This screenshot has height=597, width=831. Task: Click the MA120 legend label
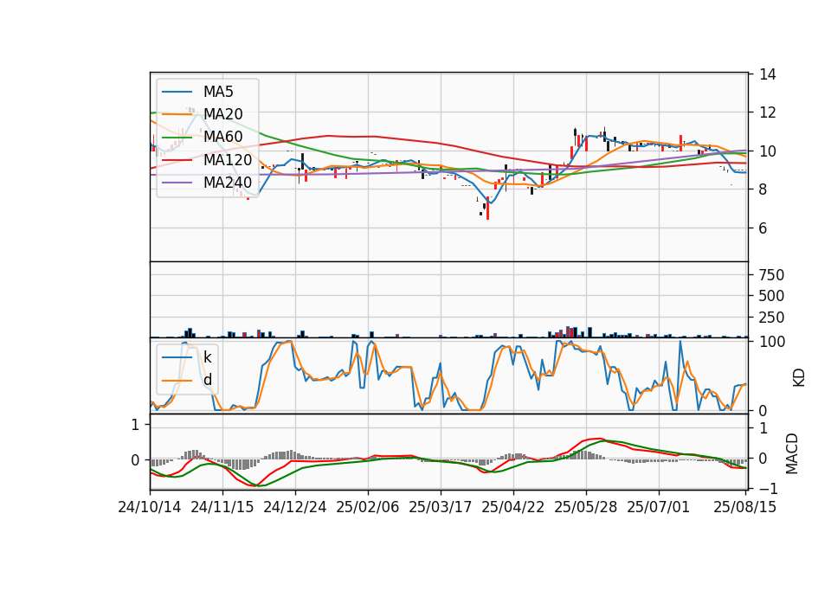[228, 159]
